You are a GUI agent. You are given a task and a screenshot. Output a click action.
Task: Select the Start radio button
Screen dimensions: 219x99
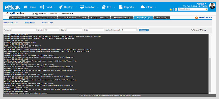click(193, 30)
